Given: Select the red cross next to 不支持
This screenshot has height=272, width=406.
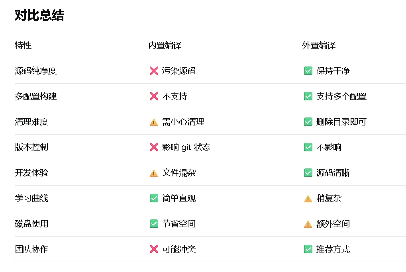Looking at the screenshot, I should (154, 96).
